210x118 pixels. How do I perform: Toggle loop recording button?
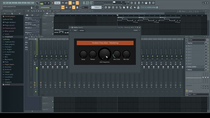77,3
